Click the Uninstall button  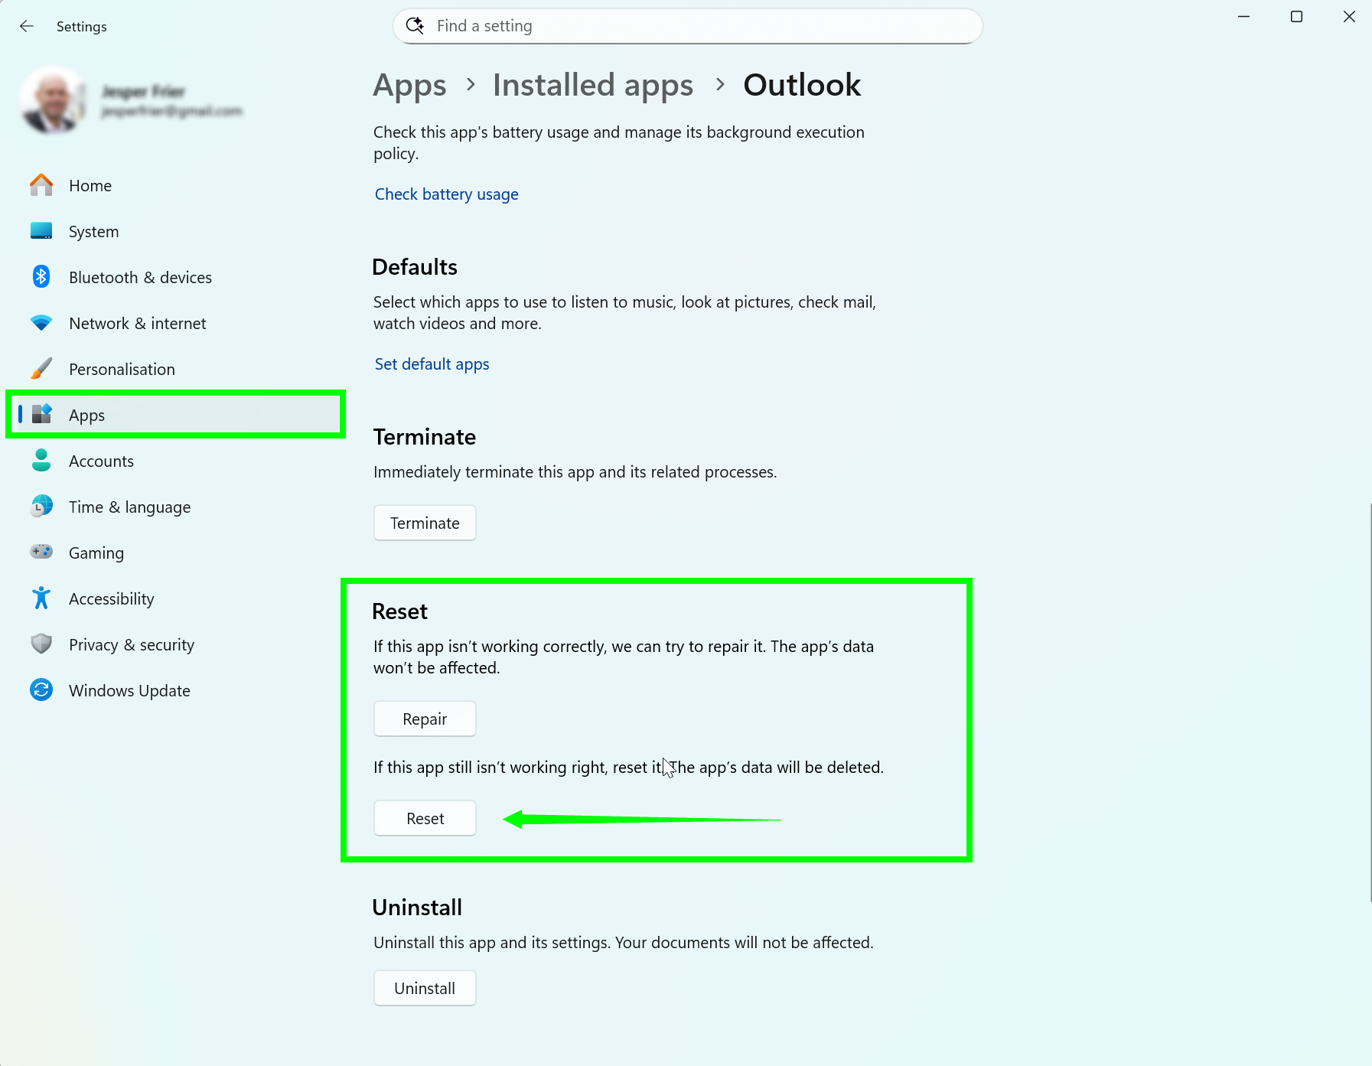click(x=425, y=988)
